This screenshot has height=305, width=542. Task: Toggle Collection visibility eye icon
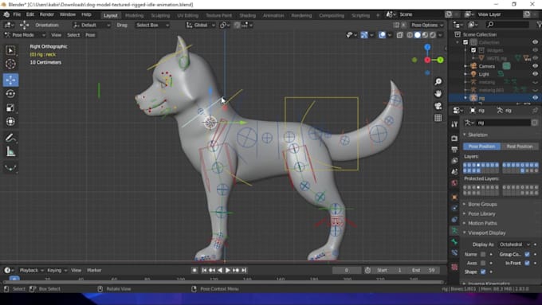pyautogui.click(x=535, y=42)
